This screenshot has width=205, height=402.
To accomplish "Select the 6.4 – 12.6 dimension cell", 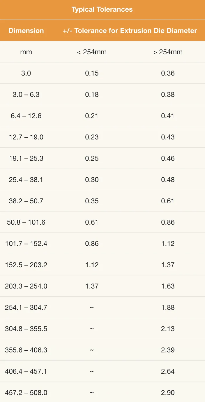I will tap(26, 116).
